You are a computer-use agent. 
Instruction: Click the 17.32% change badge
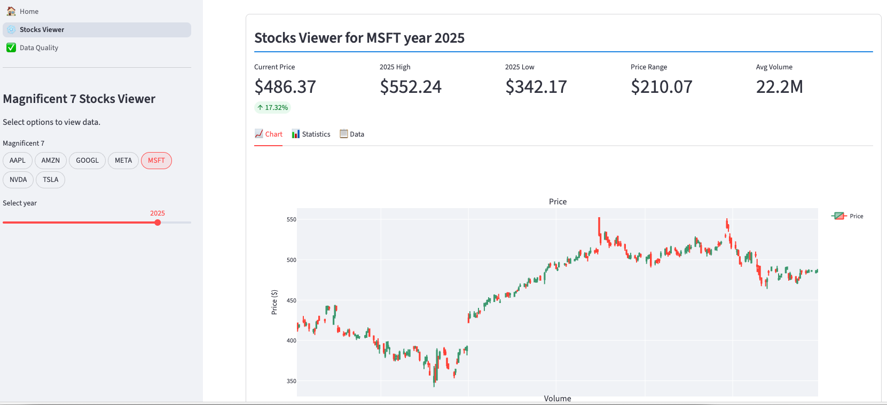coord(272,108)
